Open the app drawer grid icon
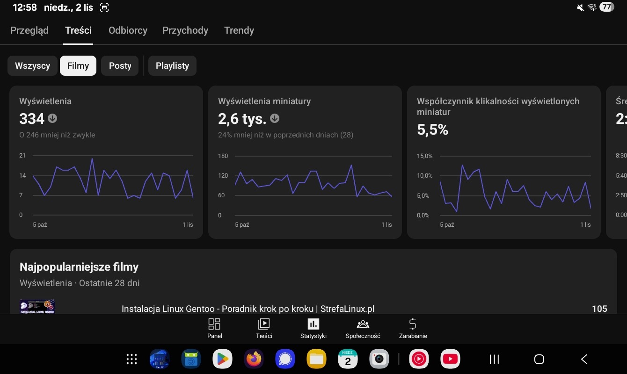Screen dimensions: 627x374 pos(132,359)
